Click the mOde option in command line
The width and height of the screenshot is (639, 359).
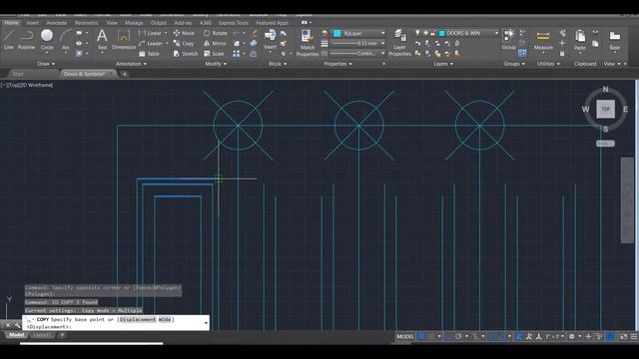165,319
